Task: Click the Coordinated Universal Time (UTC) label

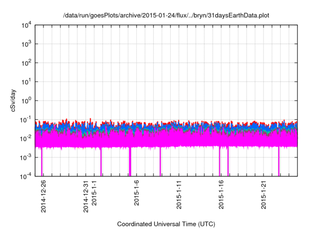Action: pyautogui.click(x=166, y=224)
